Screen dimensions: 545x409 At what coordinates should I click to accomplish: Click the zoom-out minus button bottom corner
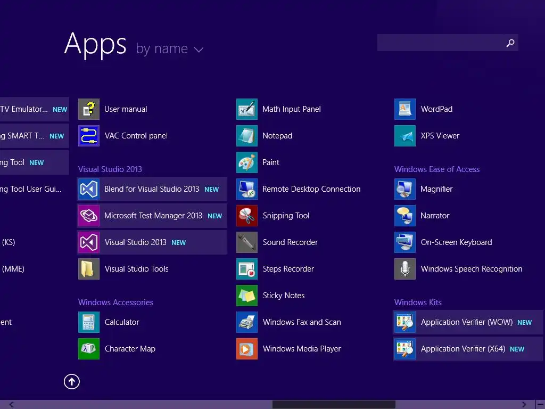[x=541, y=405]
